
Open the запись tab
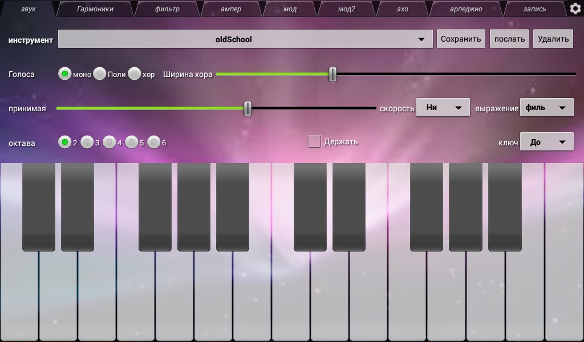coord(534,9)
